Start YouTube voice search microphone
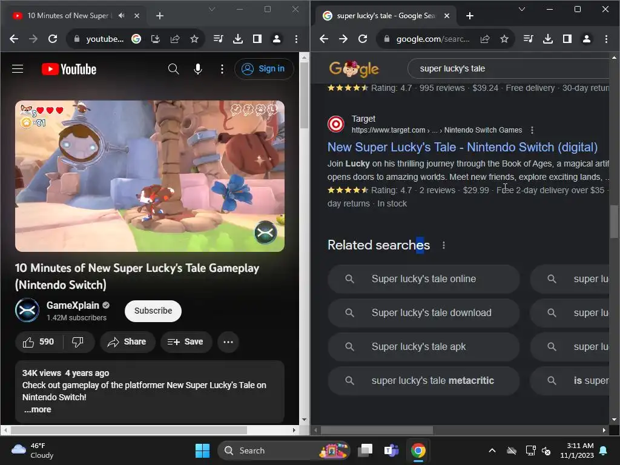The image size is (620, 465). tap(198, 69)
